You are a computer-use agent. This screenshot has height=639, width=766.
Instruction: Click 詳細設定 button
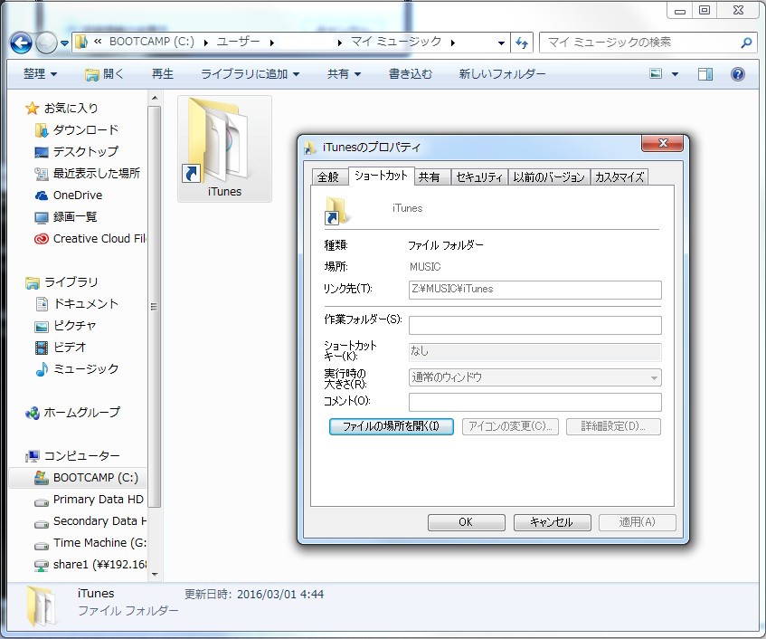[613, 426]
